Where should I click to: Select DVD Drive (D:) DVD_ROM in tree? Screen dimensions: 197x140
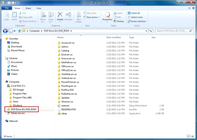[22, 109]
